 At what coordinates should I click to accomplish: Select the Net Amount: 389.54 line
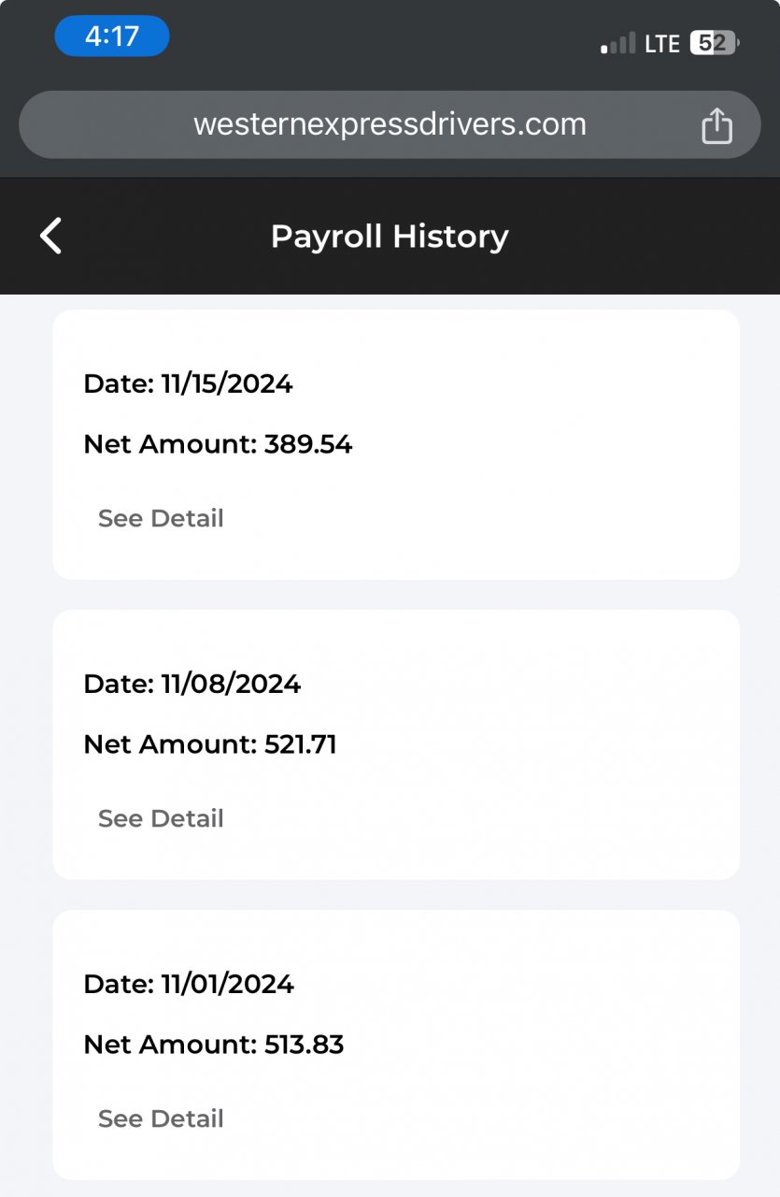click(x=218, y=444)
